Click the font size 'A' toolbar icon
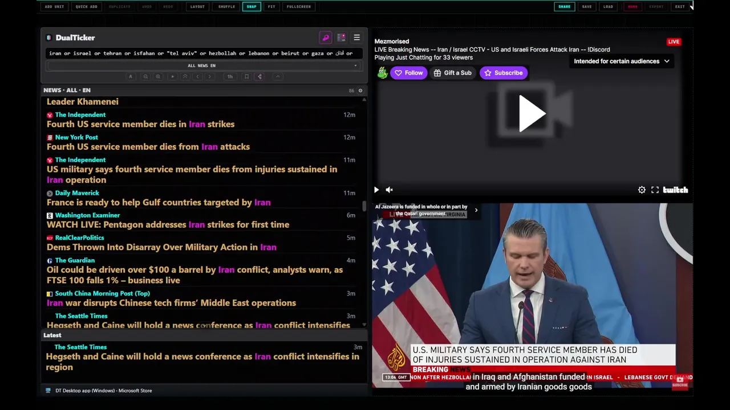 tap(131, 76)
